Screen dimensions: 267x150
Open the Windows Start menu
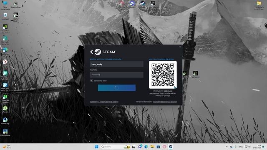coord(96,147)
